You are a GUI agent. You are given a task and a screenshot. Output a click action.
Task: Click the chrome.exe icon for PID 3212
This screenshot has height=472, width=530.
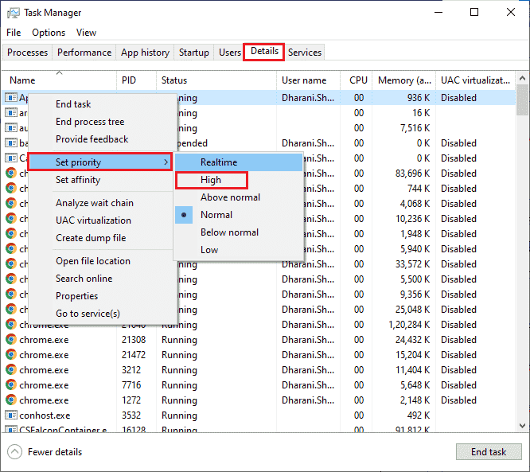(x=11, y=370)
